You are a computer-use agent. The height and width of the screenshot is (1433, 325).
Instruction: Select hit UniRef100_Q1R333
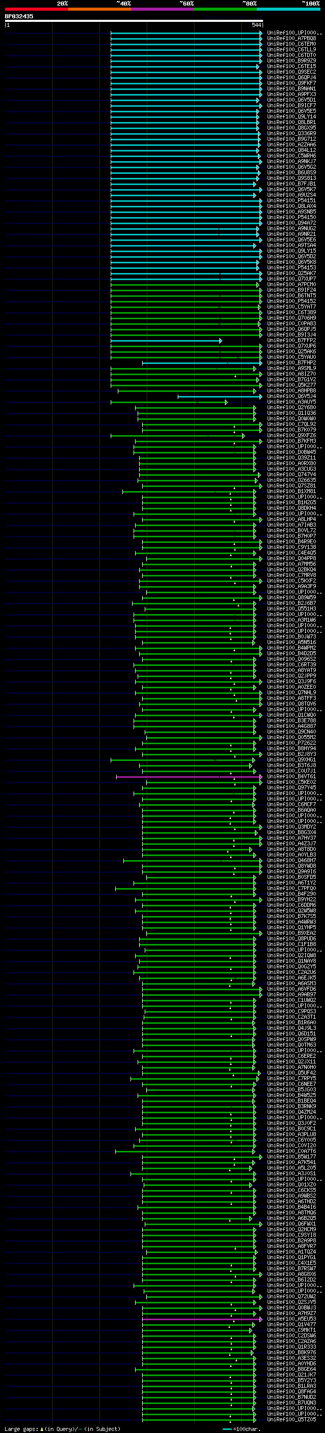tap(291, 1347)
